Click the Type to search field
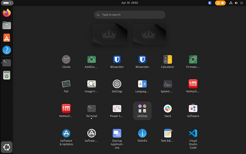The width and height of the screenshot is (246, 154). [129, 15]
